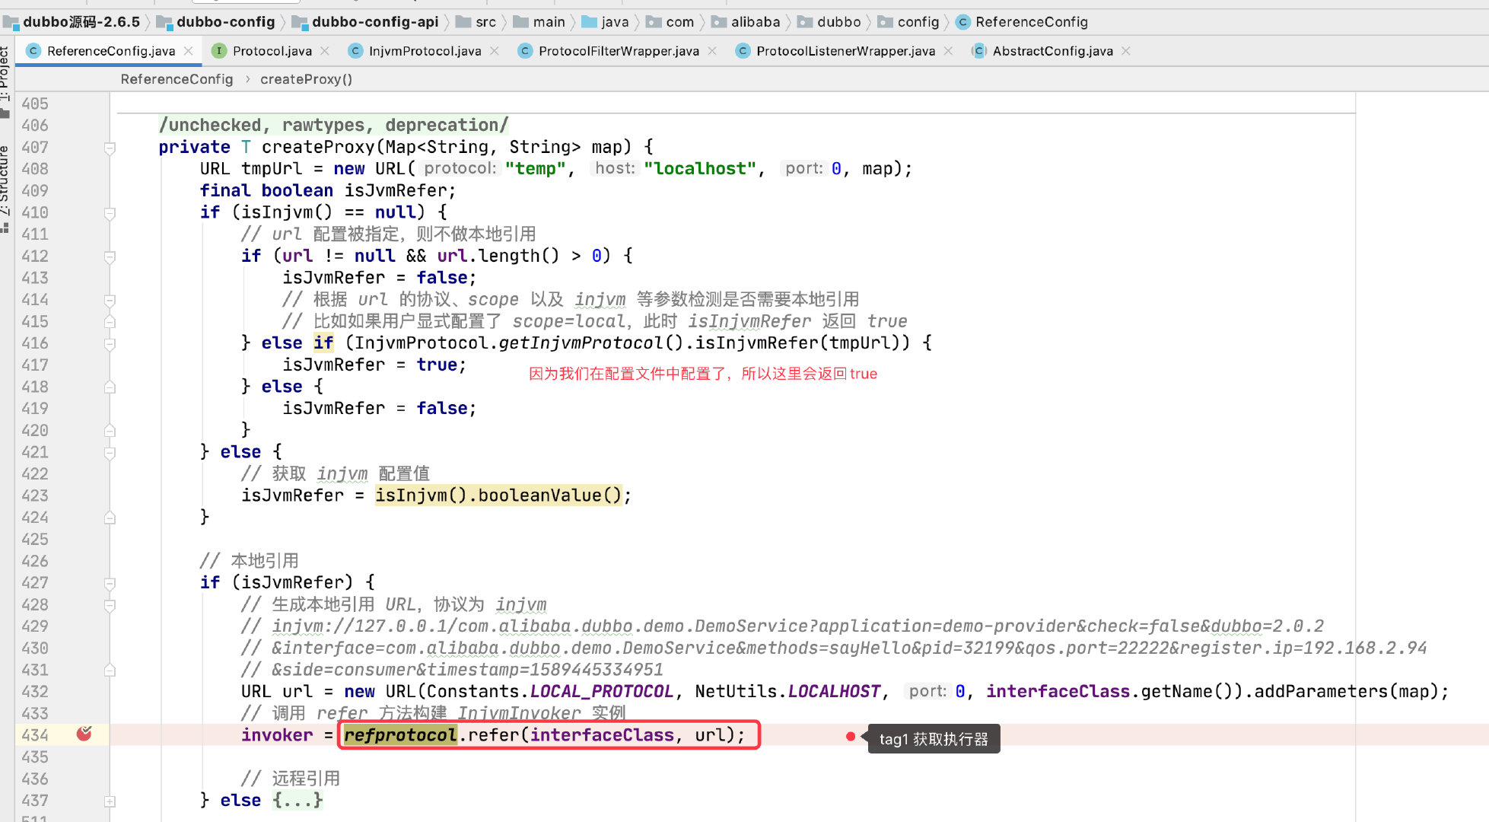Collapse the comment fold at line 414
The height and width of the screenshot is (822, 1489).
click(110, 300)
